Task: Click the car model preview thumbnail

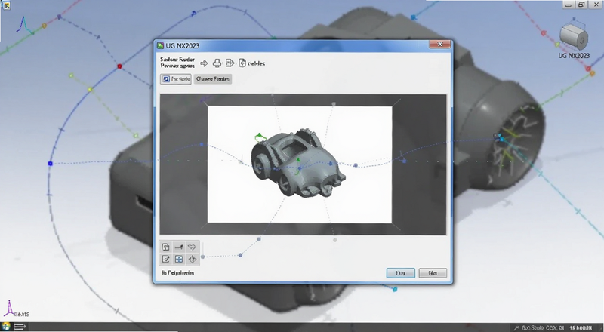Action: tap(299, 164)
